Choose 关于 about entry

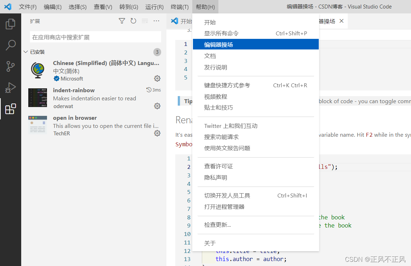[256, 243]
